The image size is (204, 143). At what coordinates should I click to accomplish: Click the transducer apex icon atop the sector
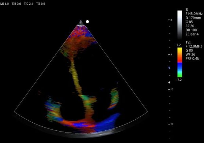(x=81, y=23)
